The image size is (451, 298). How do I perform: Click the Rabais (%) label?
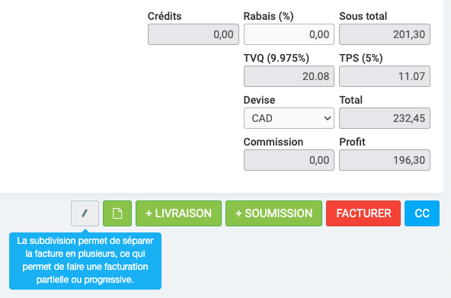[268, 17]
